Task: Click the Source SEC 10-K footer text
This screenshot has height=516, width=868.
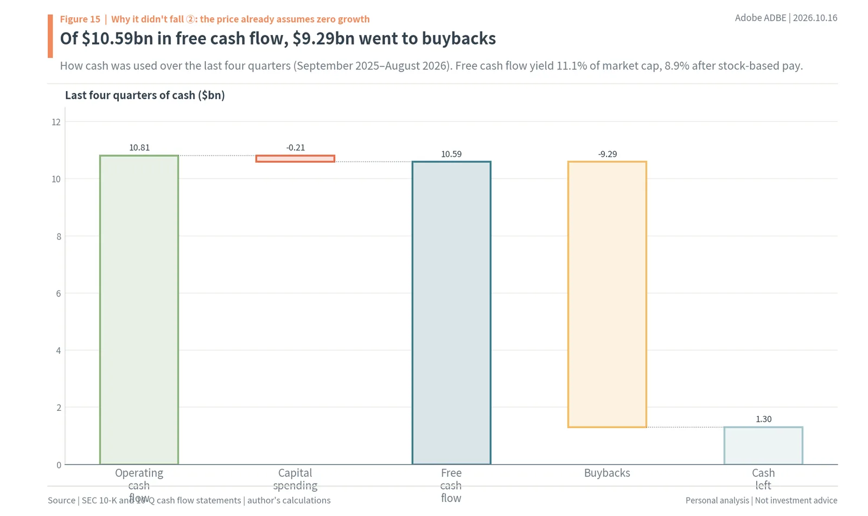Action: pyautogui.click(x=189, y=500)
